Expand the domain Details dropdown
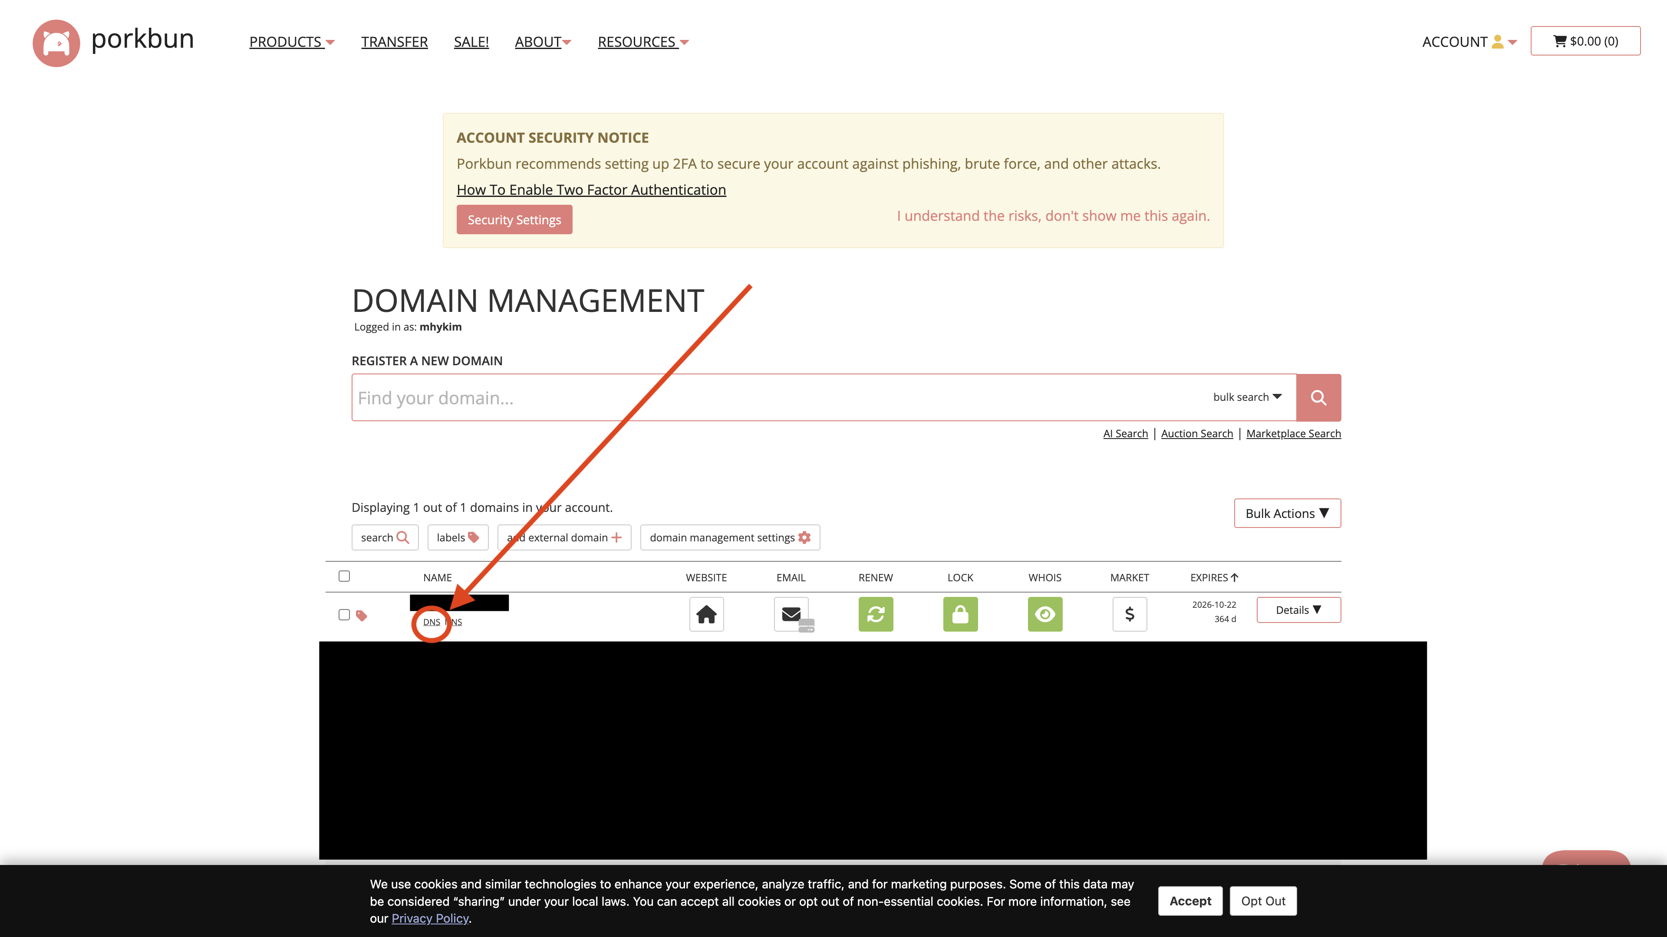This screenshot has width=1667, height=937. [x=1299, y=610]
